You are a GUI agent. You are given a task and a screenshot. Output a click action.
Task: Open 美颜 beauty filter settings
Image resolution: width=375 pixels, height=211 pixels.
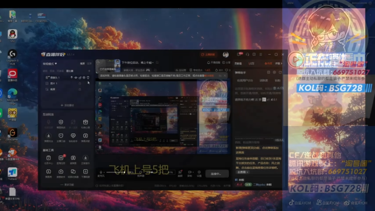tap(180, 173)
